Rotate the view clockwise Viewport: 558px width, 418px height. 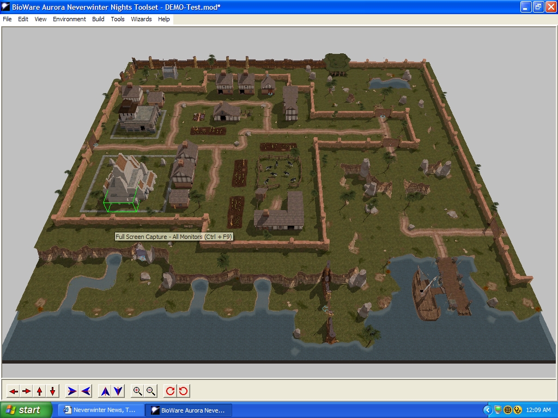point(170,391)
